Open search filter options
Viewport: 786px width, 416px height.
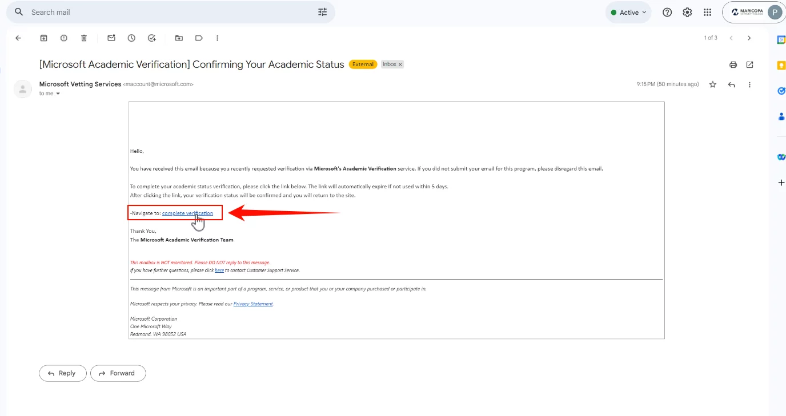tap(322, 11)
